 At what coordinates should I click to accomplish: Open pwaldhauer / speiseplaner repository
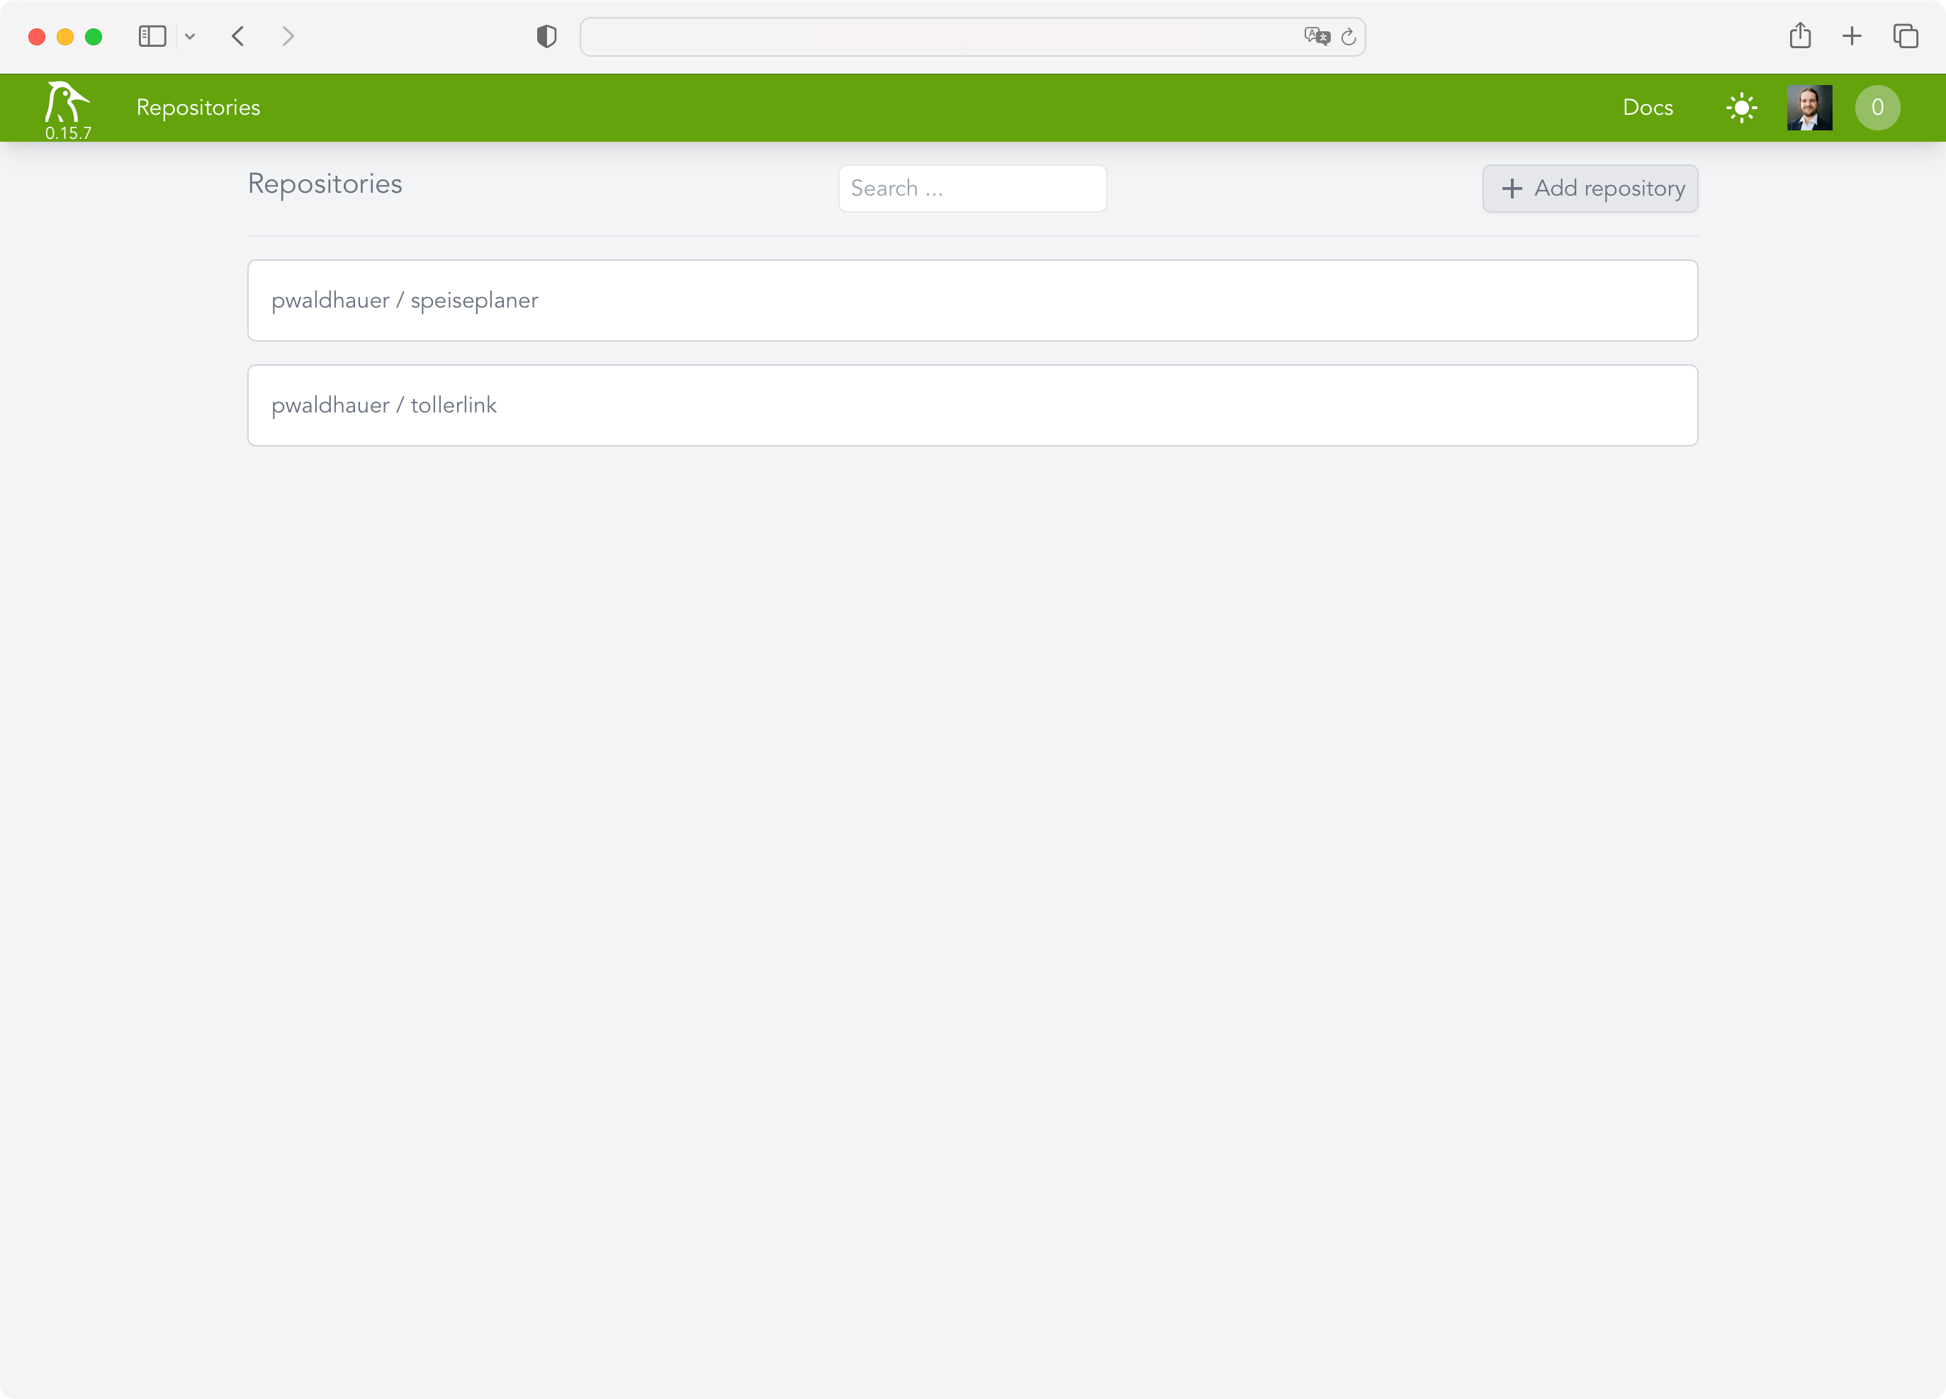972,300
